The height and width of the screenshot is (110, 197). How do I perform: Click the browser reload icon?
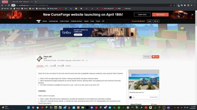click(9, 5)
